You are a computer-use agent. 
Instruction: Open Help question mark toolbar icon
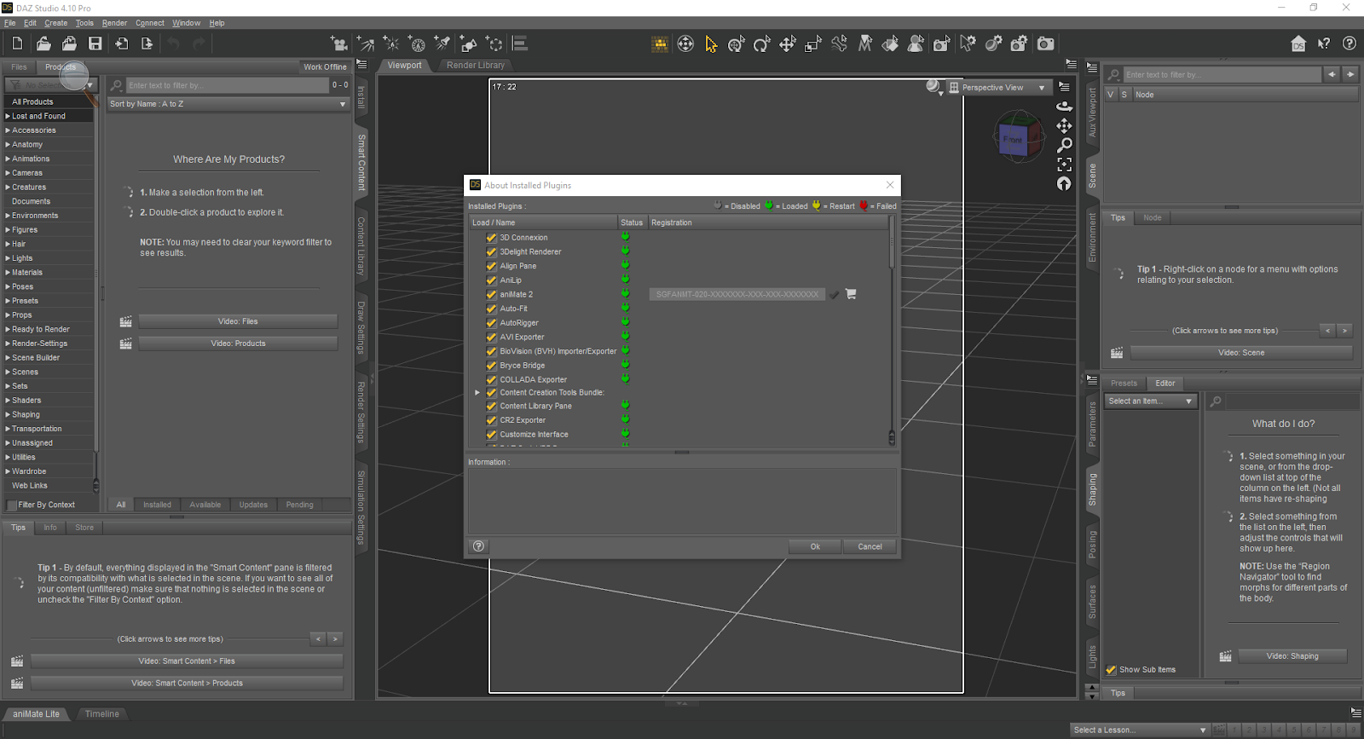click(x=1350, y=43)
